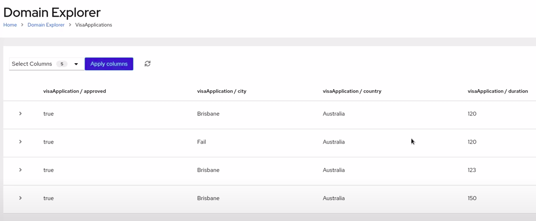Click the selected columns count badge 5

[x=62, y=64]
